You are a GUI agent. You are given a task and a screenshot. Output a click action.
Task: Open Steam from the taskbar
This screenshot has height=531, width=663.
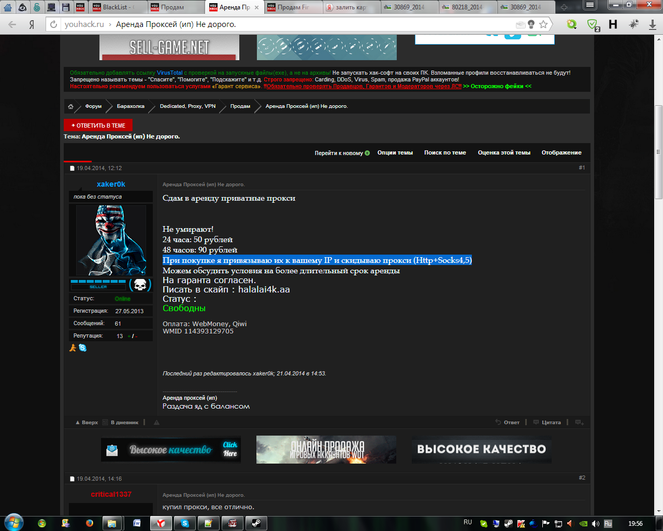(256, 523)
